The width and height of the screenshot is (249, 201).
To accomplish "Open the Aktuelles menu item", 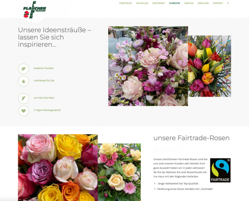I will tap(142, 3).
